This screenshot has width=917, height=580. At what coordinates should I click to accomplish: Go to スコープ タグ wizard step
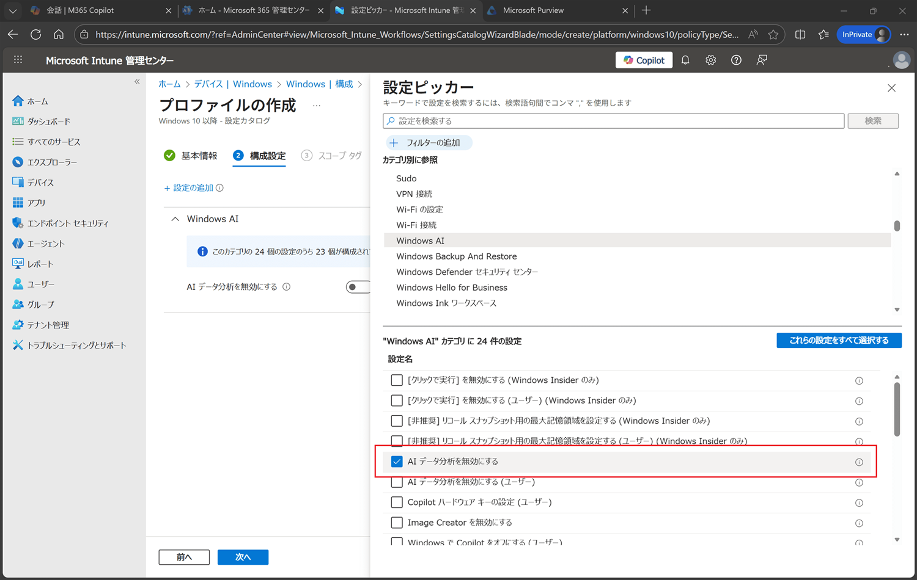331,156
